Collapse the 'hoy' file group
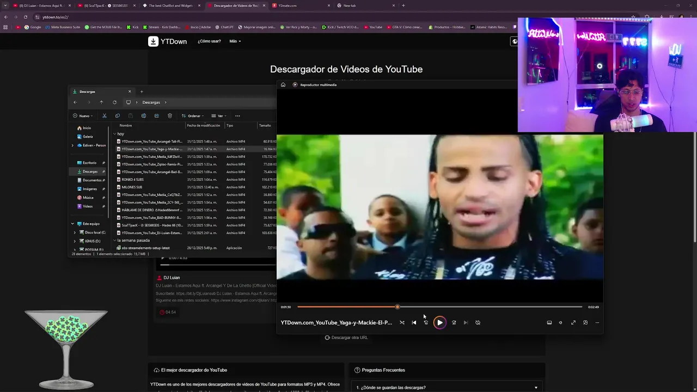Screen dimensions: 697x392 [115, 133]
